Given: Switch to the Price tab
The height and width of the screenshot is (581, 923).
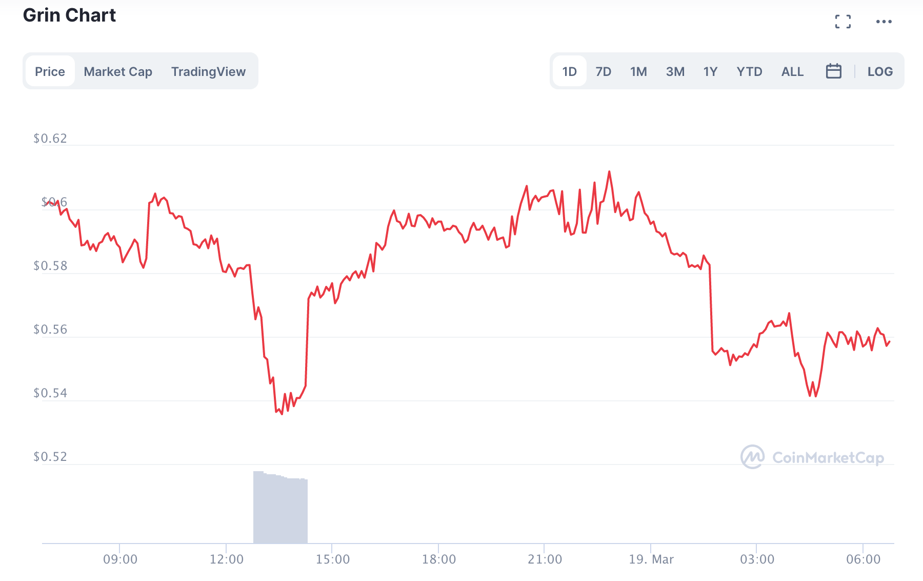Looking at the screenshot, I should tap(50, 71).
